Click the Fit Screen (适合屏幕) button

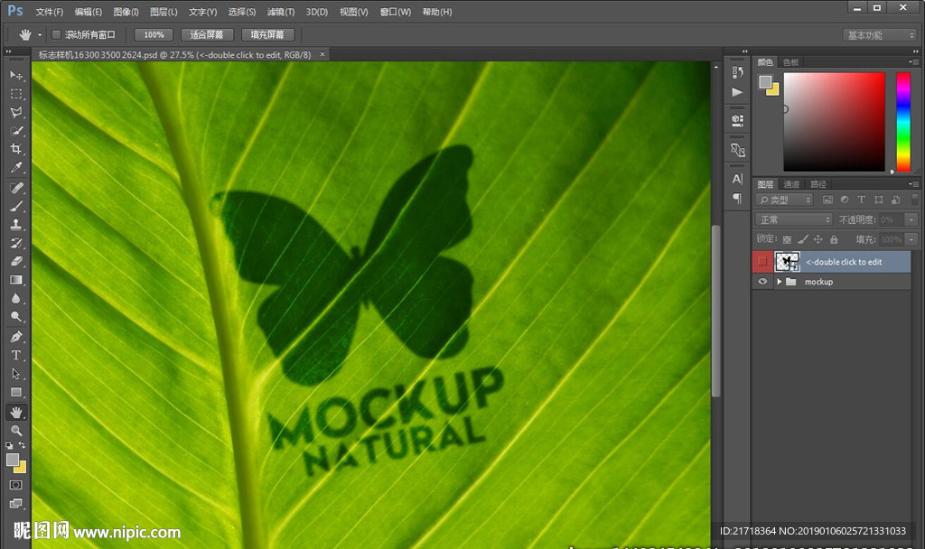pos(207,34)
